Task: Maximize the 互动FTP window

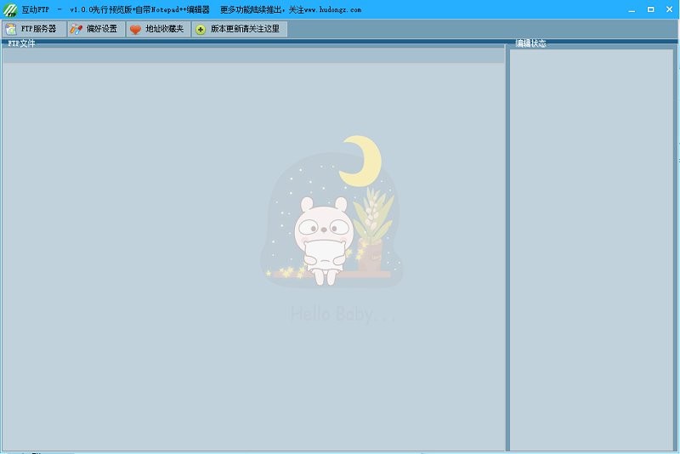Action: [650, 9]
